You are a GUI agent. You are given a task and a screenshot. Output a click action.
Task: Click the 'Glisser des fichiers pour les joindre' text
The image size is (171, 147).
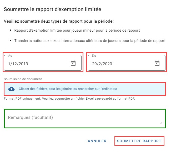coord(46,89)
